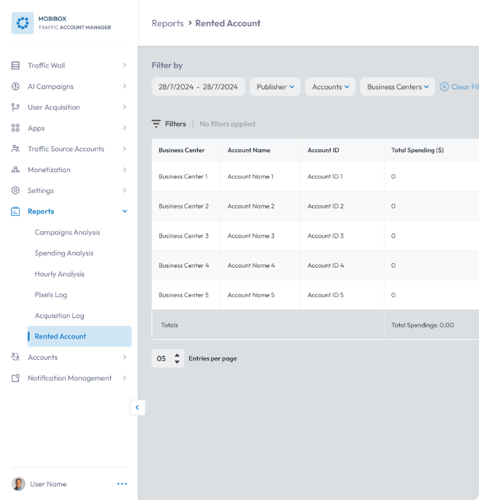Click the Mobibox logo icon

click(22, 23)
